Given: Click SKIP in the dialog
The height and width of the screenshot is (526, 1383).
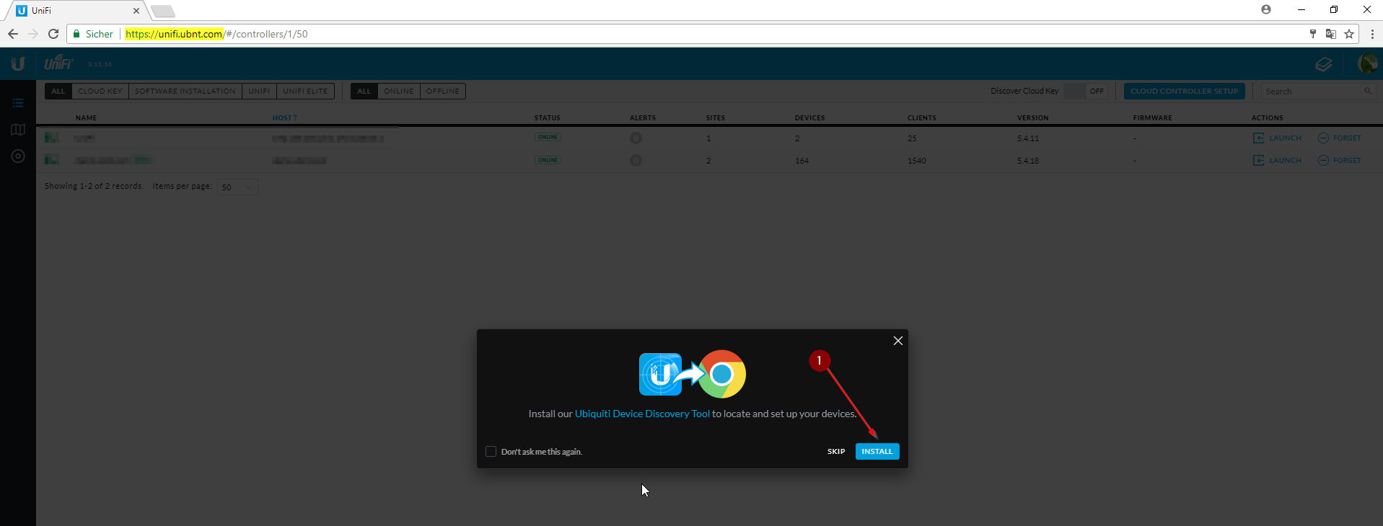Looking at the screenshot, I should (836, 451).
